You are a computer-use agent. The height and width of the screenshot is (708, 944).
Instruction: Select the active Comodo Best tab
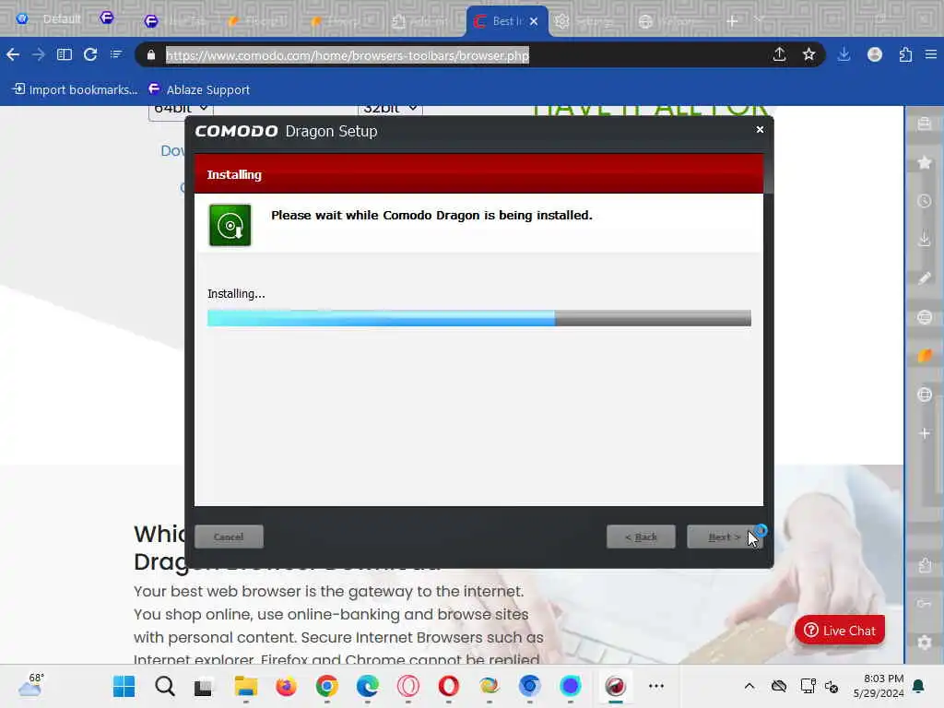click(x=506, y=21)
